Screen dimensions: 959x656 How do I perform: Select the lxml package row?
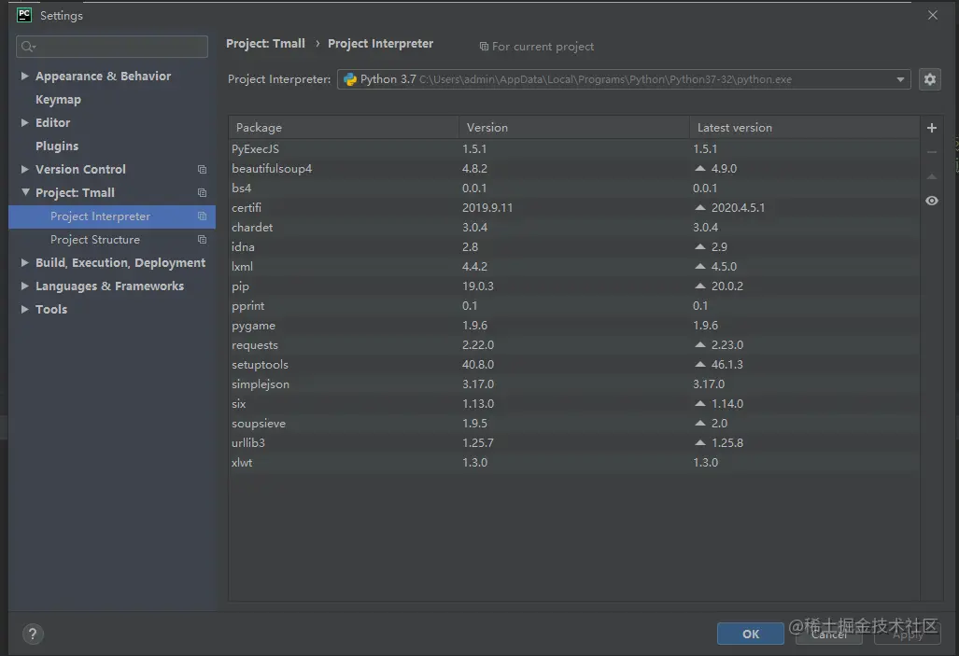tap(573, 267)
